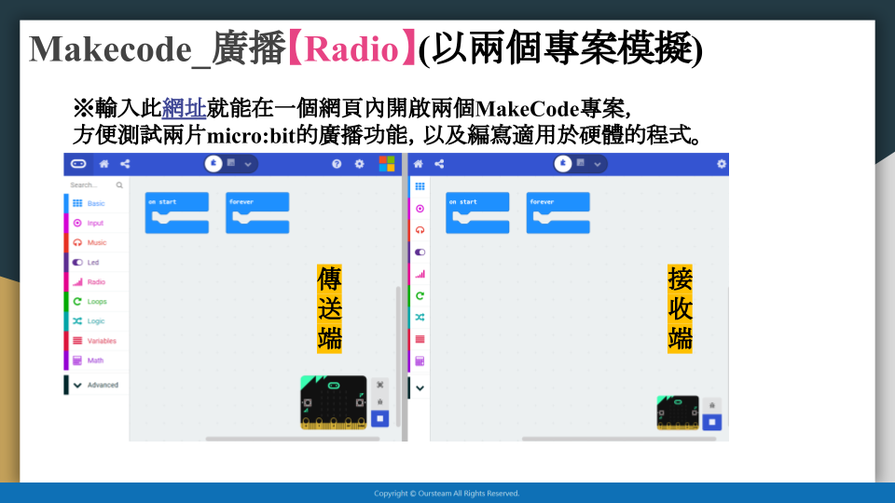Screen dimensions: 895x503
Task: Open the Music block category
Action: coord(96,242)
